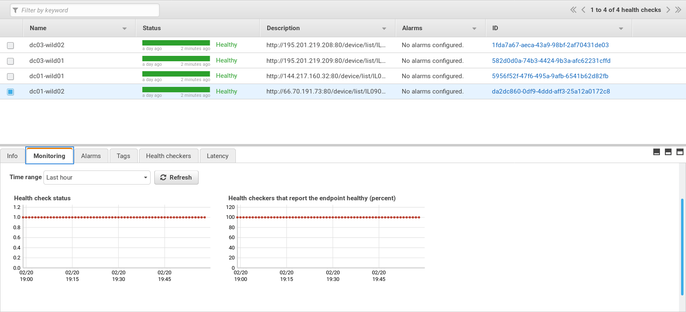This screenshot has height=312, width=686.
Task: Maximize the details pane to full height
Action: click(680, 152)
